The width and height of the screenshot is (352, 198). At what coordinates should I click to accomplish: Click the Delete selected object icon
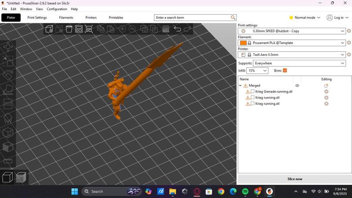coord(59,29)
